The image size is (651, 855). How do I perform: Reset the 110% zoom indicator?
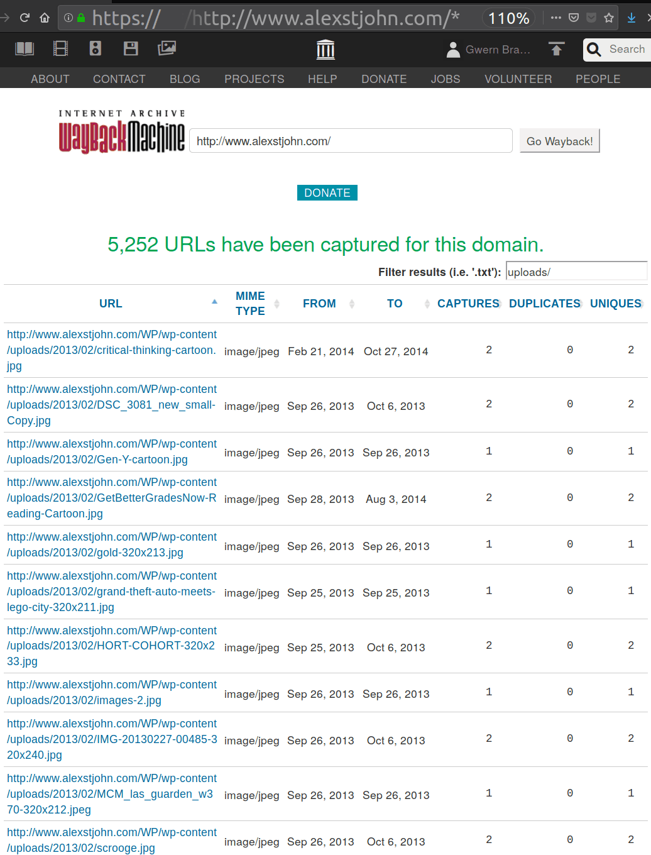[x=509, y=18]
